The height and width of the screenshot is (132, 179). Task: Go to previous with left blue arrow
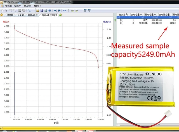pyautogui.click(x=55, y=11)
